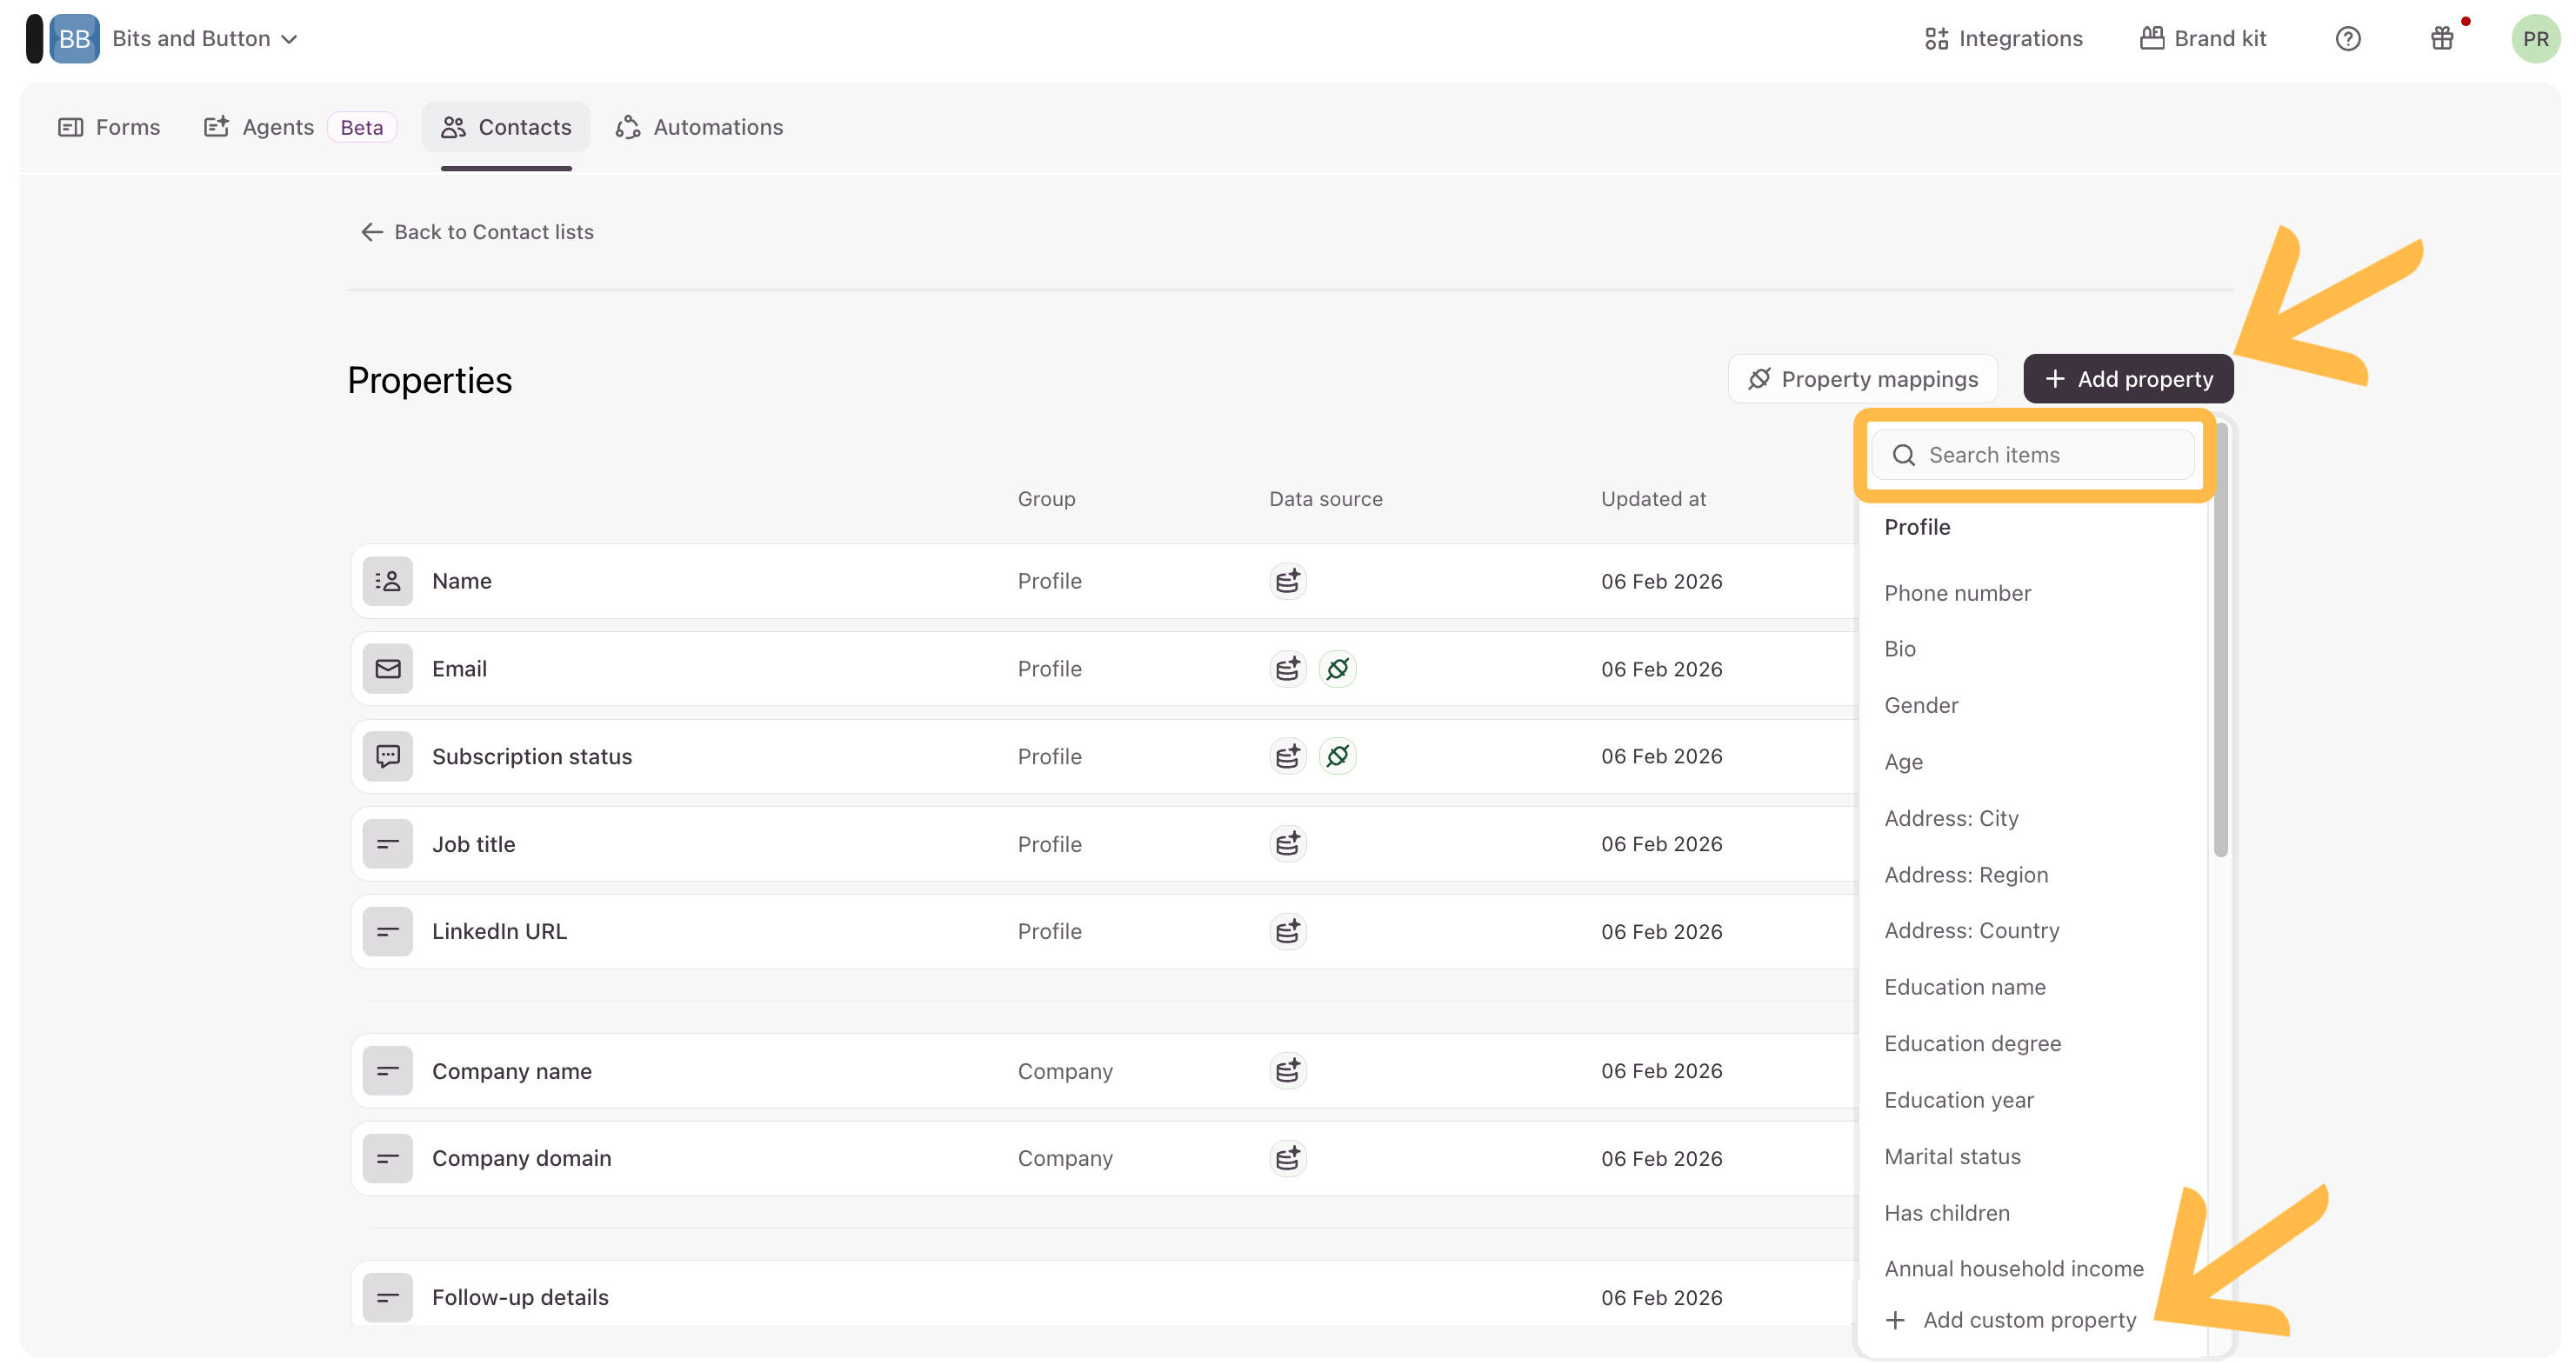The image size is (2576, 1365).
Task: Open the gift rewards icon
Action: tap(2441, 39)
